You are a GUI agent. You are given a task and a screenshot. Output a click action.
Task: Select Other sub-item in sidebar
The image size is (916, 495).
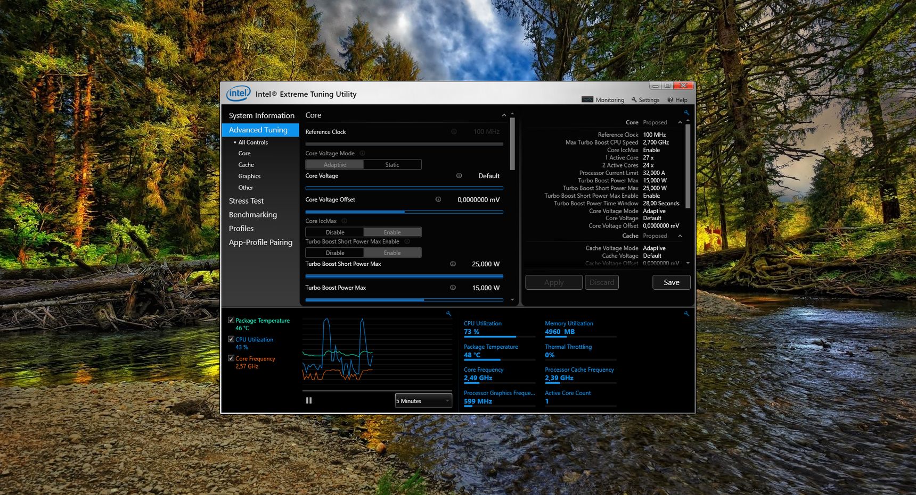pos(246,188)
